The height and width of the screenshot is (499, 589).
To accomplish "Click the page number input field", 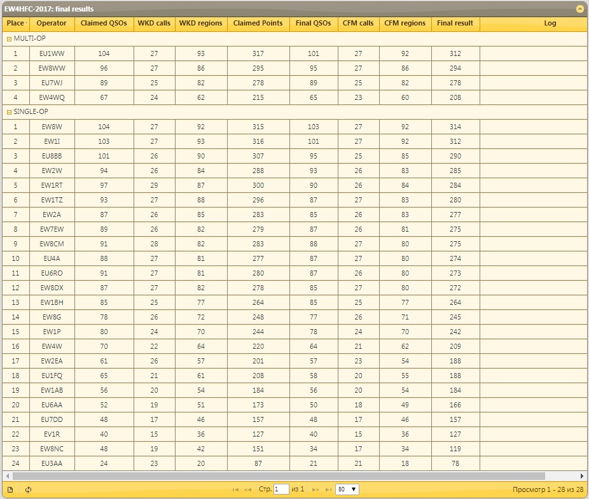I will 281,489.
